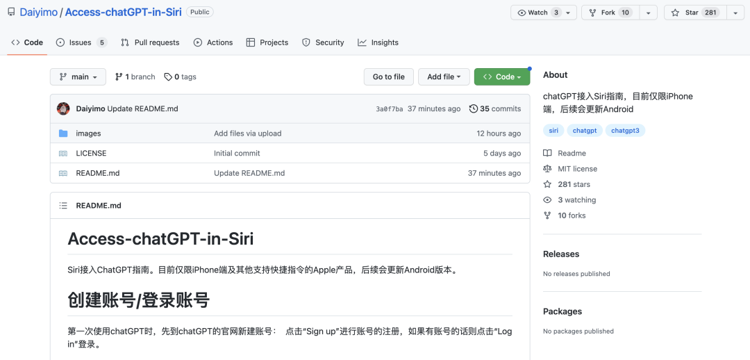Open the Readme link in About
This screenshot has height=360, width=750.
pos(572,153)
